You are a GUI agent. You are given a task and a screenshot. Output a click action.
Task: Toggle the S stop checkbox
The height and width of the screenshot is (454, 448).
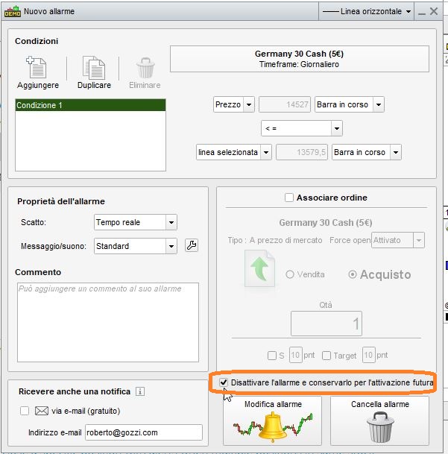pyautogui.click(x=272, y=356)
